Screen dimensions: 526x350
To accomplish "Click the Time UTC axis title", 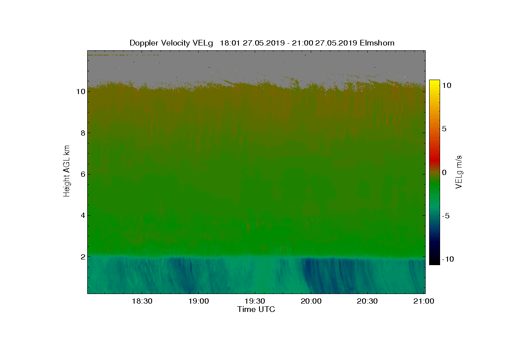I will pyautogui.click(x=256, y=309).
